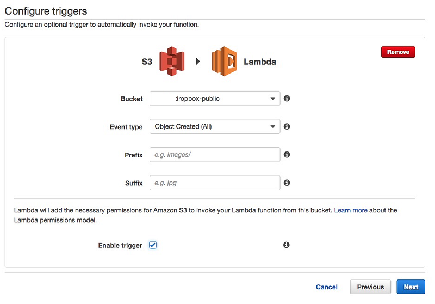Click the Configure triggers heading
The height and width of the screenshot is (304, 435).
click(46, 11)
